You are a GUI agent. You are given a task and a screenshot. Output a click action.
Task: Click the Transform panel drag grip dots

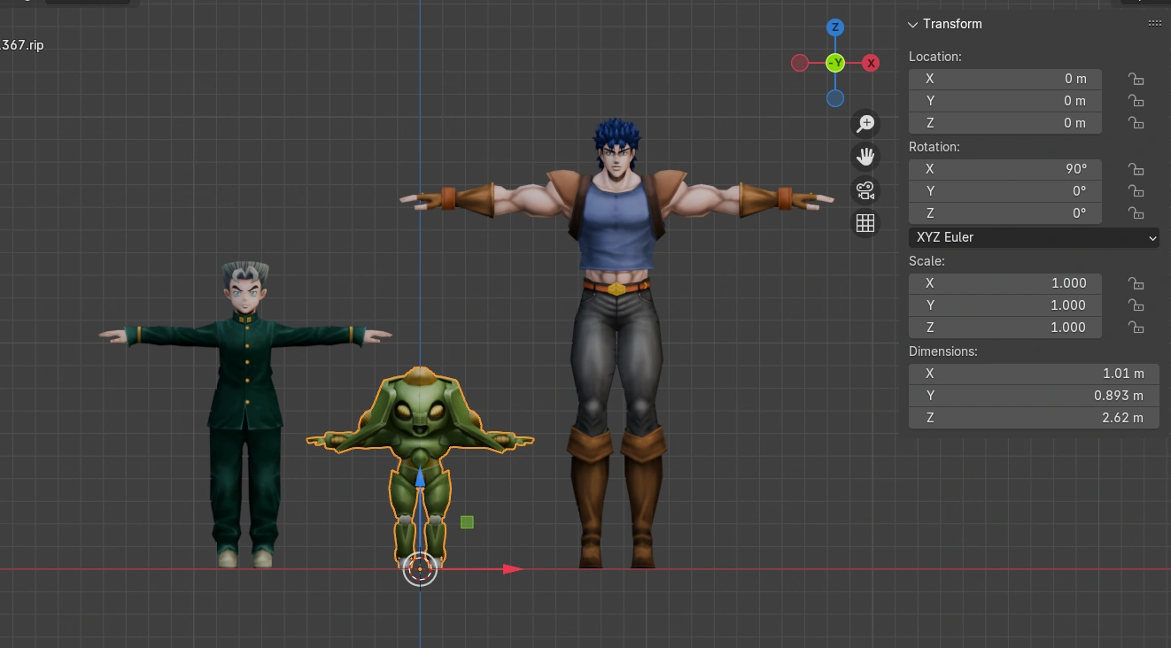(1154, 24)
